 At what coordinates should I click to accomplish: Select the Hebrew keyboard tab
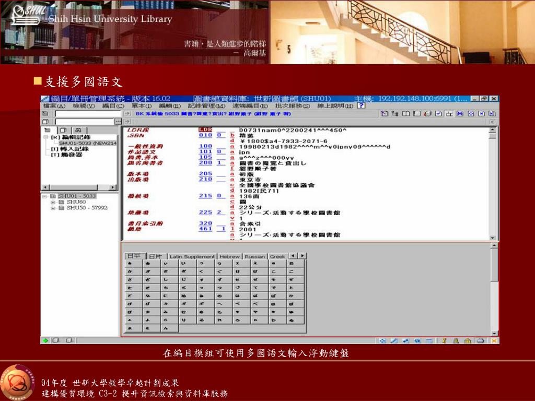pyautogui.click(x=230, y=256)
